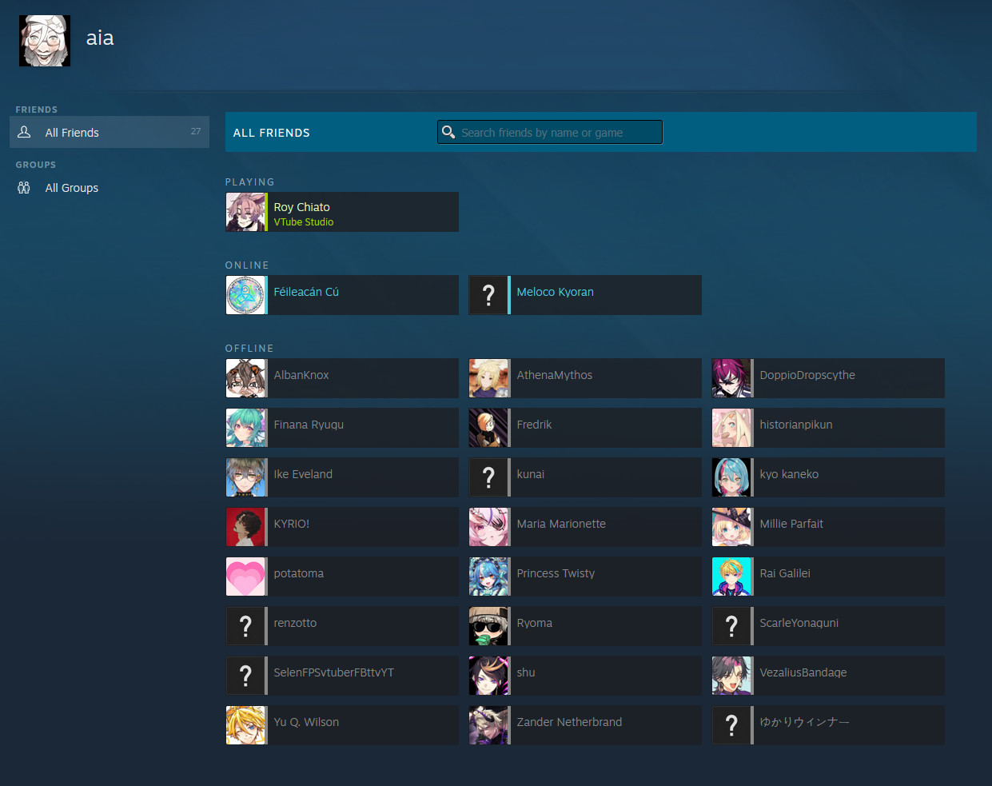Click ScarleYonaguni's name
Screen dimensions: 992x786
[x=799, y=623]
